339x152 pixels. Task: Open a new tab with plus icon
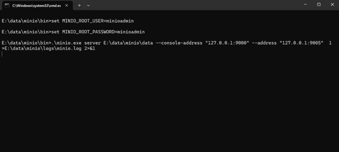coord(79,5)
